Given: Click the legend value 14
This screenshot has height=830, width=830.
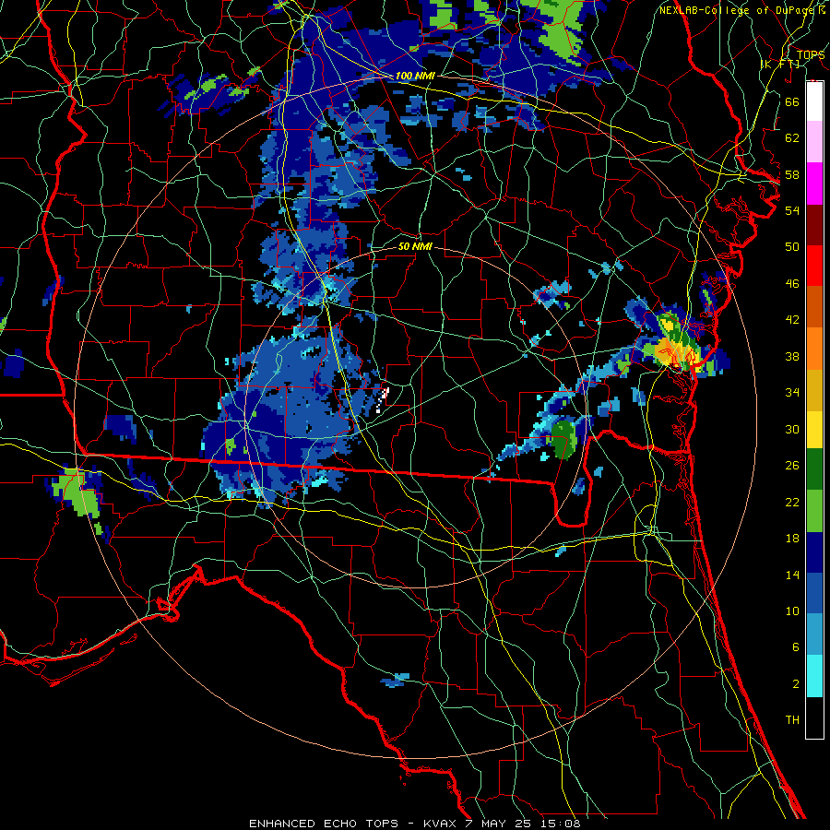Looking at the screenshot, I should point(792,575).
